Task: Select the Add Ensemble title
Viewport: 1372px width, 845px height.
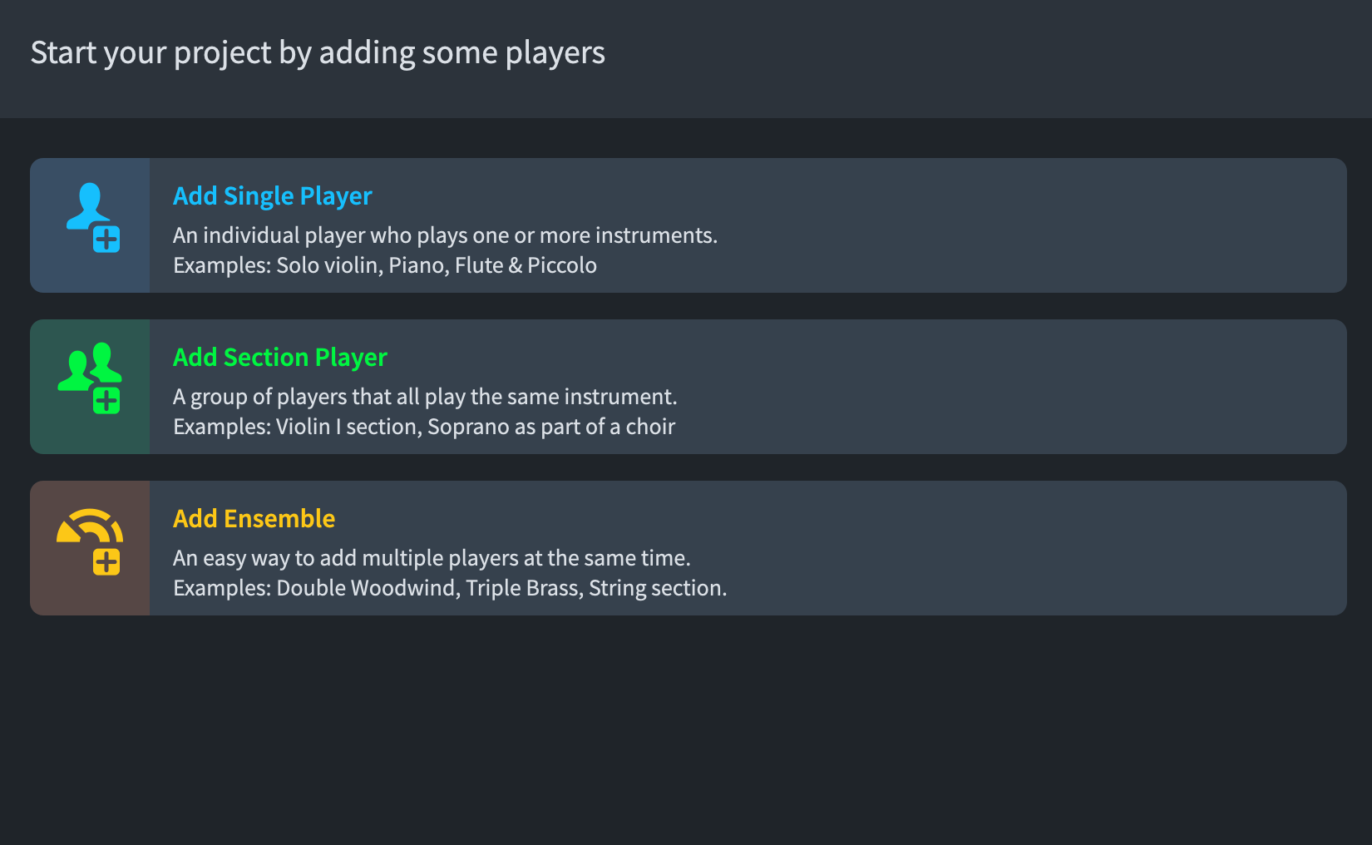Action: point(254,519)
